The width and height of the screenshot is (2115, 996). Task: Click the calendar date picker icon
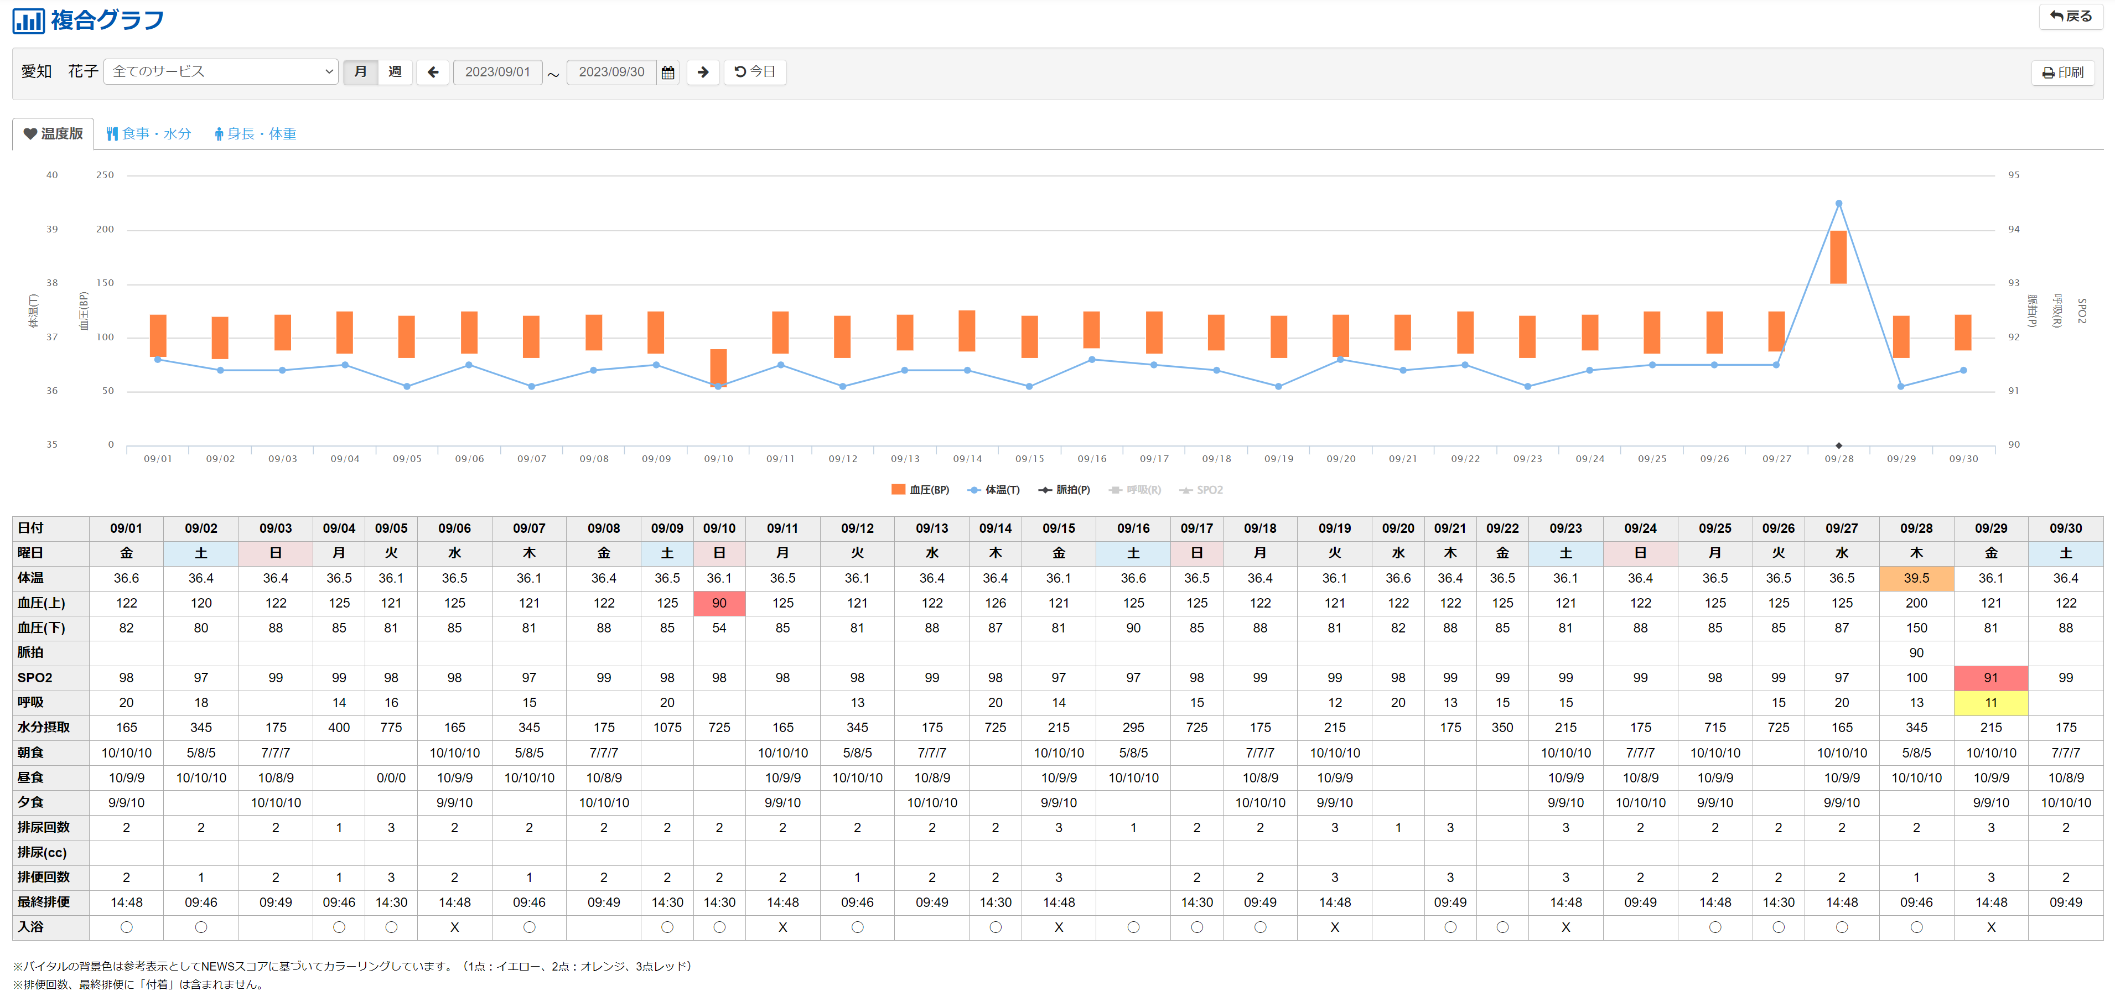click(667, 72)
